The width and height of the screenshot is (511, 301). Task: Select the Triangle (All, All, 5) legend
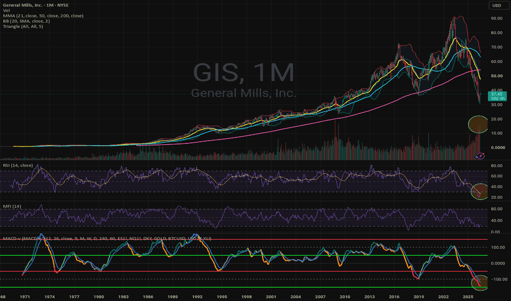coord(23,26)
